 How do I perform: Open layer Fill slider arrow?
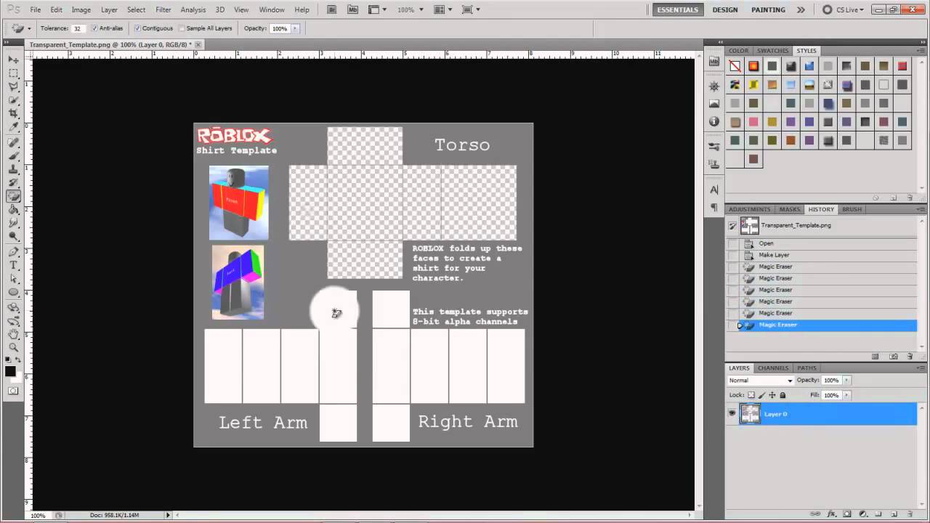(846, 395)
